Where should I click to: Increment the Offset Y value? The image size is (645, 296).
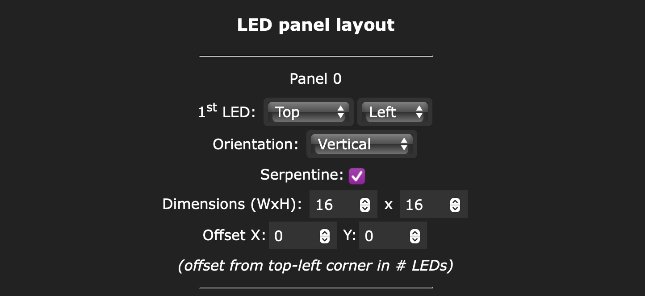pos(415,233)
